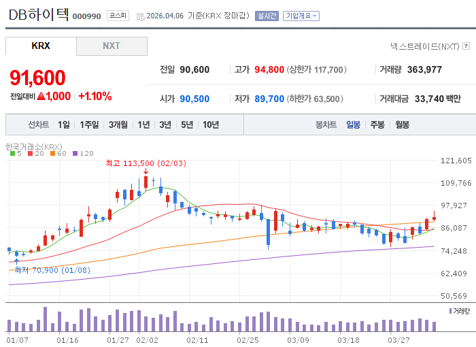
Task: Click the orange 60-day moving average swatch
Action: [52, 154]
